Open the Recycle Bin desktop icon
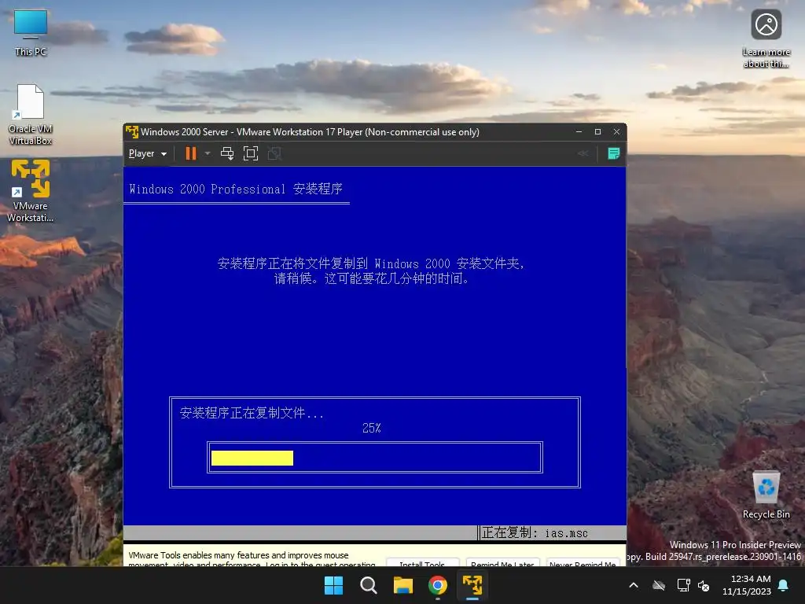The image size is (805, 604). click(x=766, y=495)
